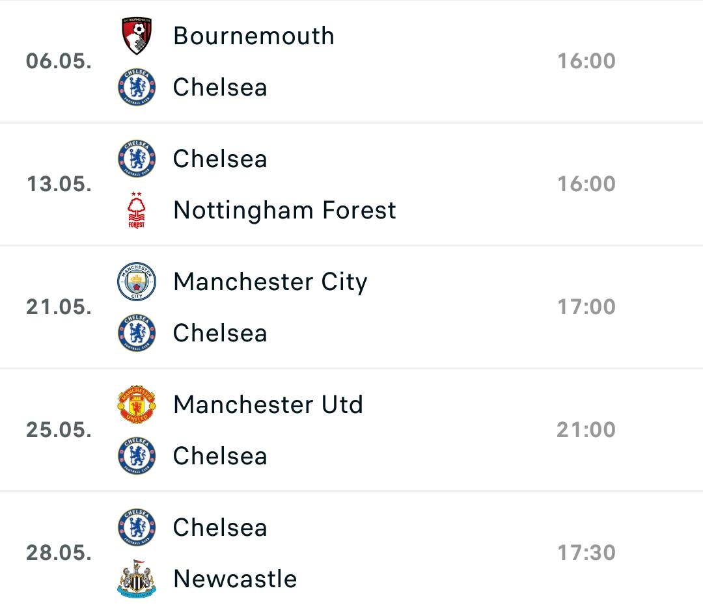Image resolution: width=703 pixels, height=610 pixels.
Task: Click the 17:30 kickoff time
Action: 586,553
